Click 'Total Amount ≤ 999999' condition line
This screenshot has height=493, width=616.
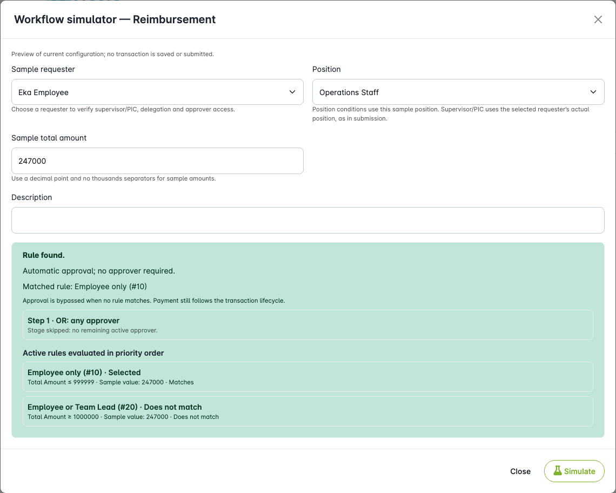point(110,382)
